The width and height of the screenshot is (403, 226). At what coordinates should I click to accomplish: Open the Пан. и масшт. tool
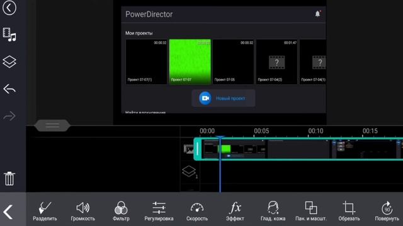[x=311, y=211]
